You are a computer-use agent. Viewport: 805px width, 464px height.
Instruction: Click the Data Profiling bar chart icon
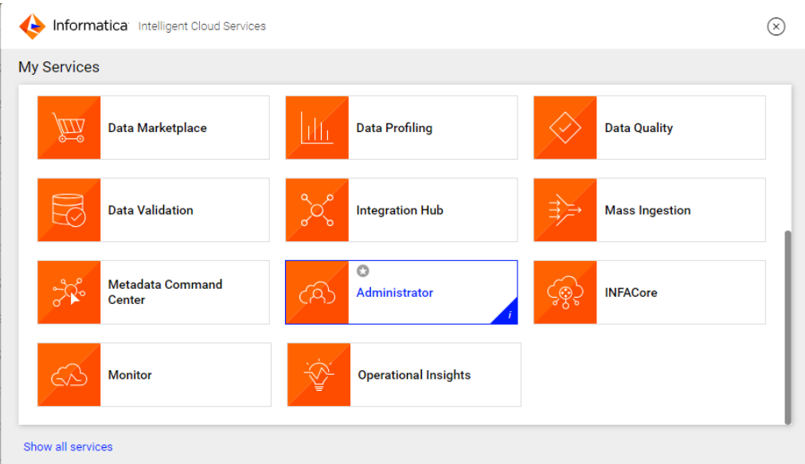pos(317,127)
